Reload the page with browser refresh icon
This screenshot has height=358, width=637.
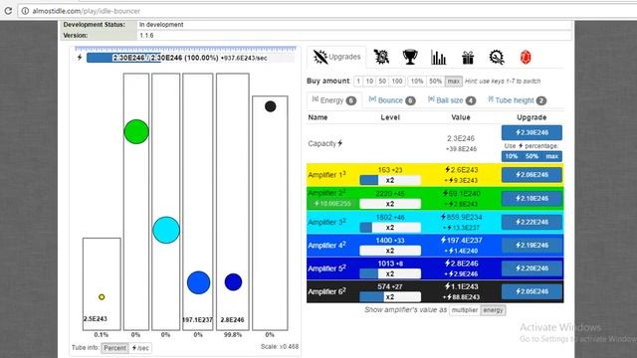(8, 11)
